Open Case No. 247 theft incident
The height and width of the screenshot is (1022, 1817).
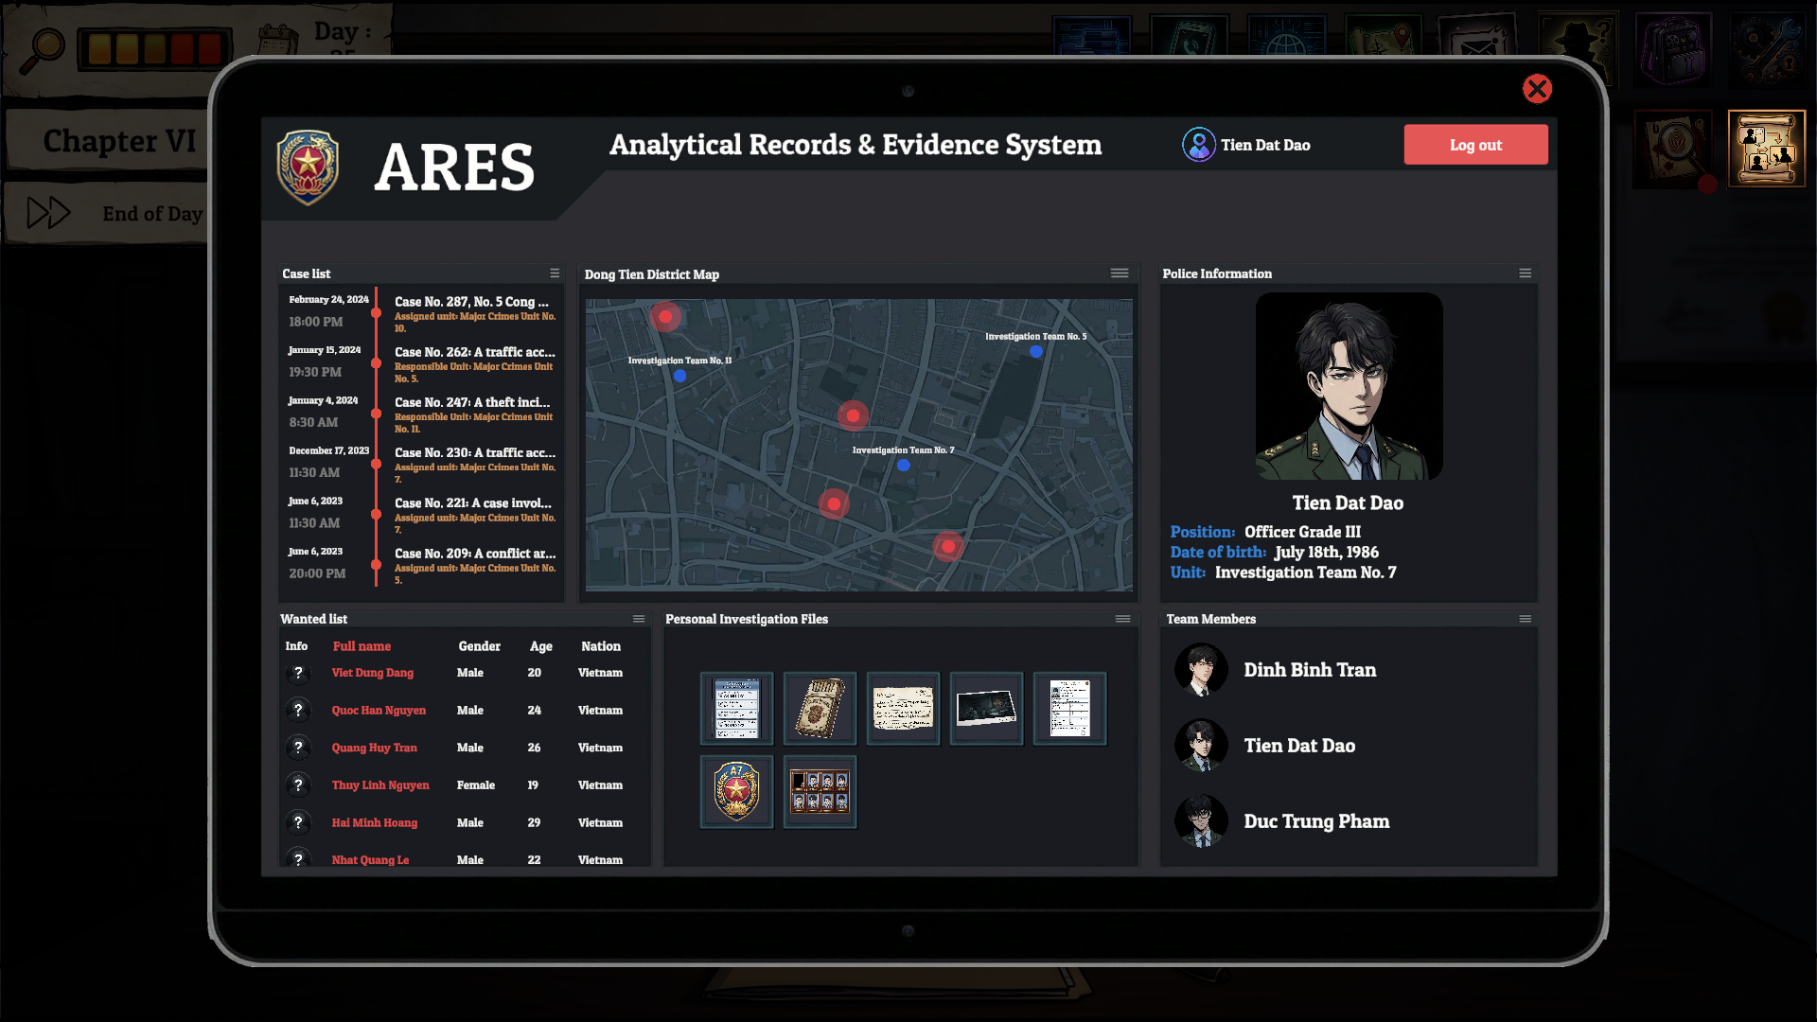(x=422, y=414)
